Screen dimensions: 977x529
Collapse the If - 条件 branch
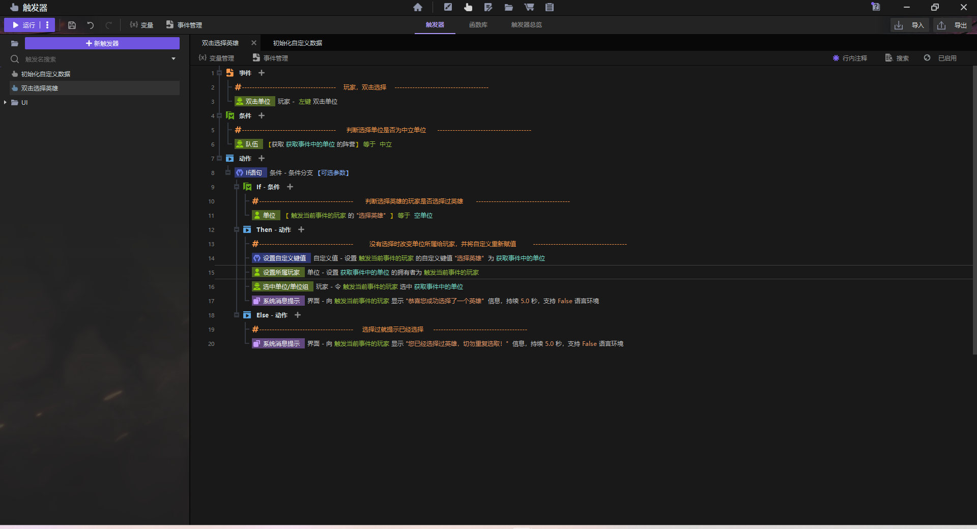pyautogui.click(x=237, y=187)
